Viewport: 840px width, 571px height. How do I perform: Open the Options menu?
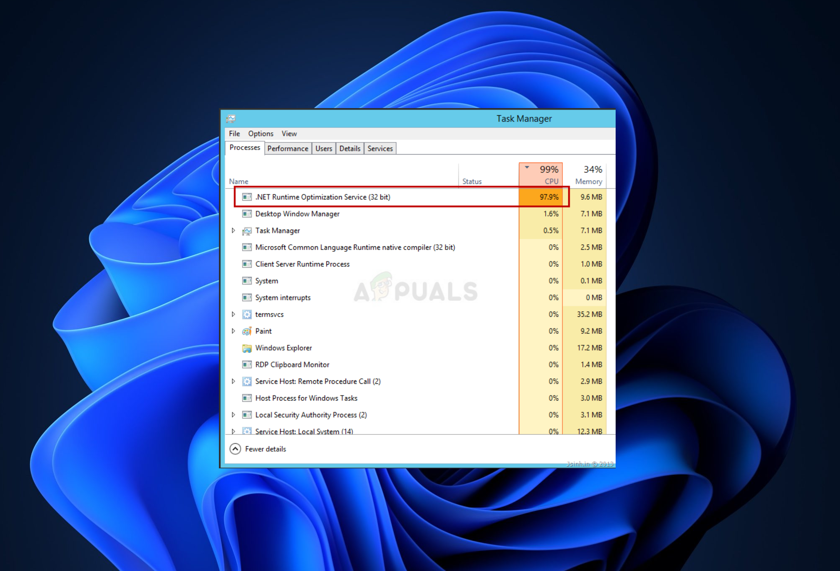[x=260, y=134]
